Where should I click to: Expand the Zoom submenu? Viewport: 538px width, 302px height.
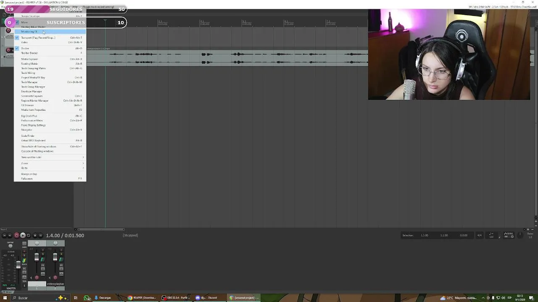(50, 163)
